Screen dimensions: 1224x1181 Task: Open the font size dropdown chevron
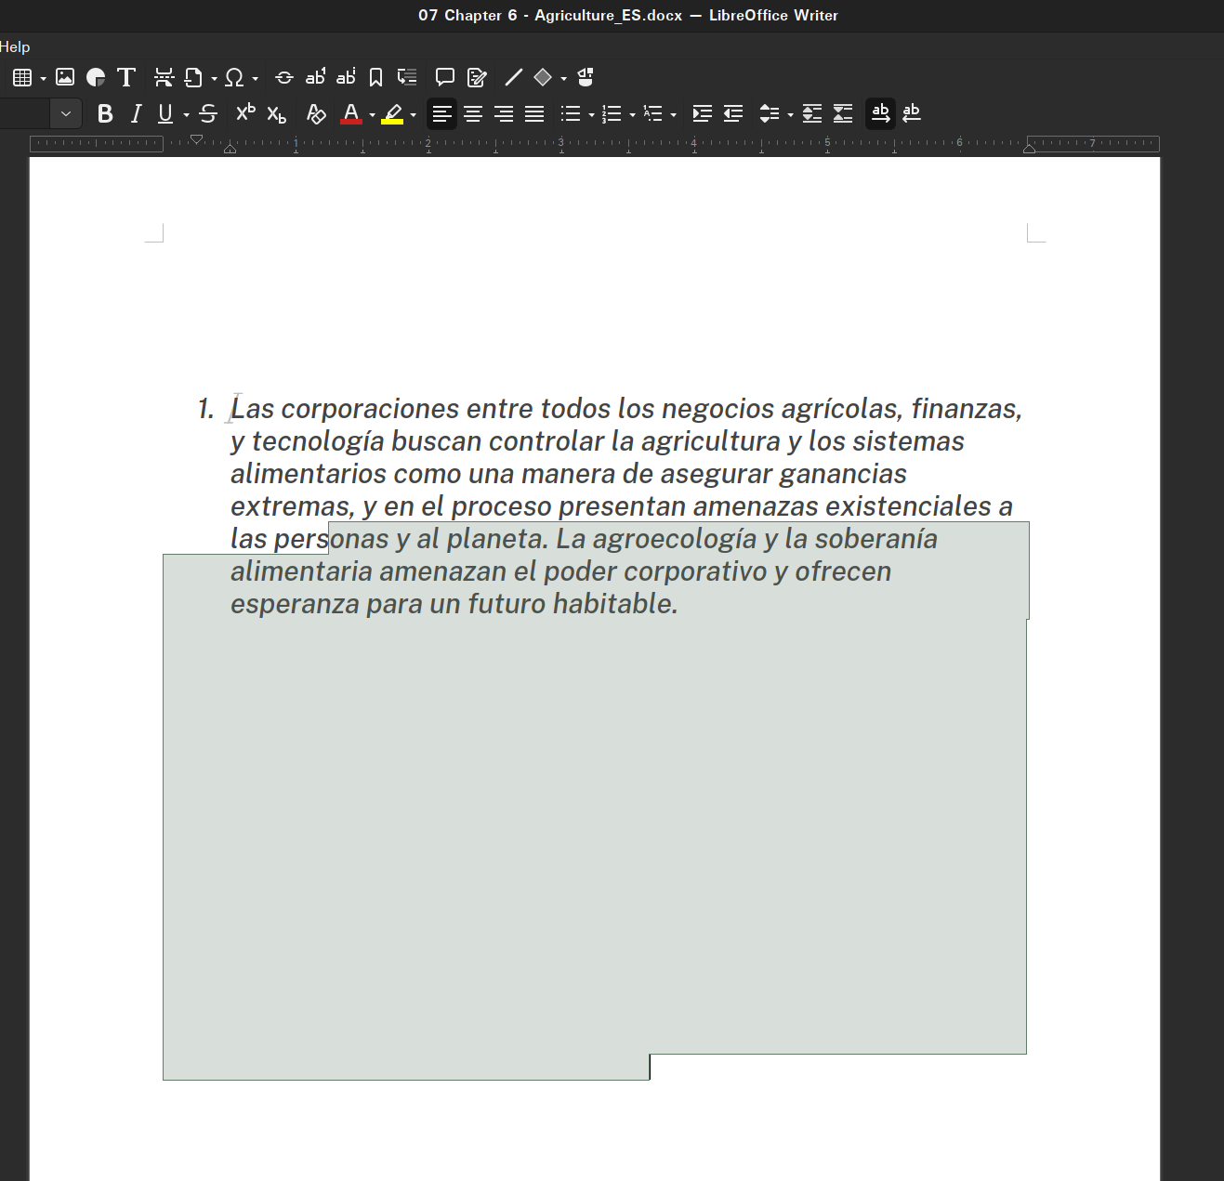click(66, 113)
